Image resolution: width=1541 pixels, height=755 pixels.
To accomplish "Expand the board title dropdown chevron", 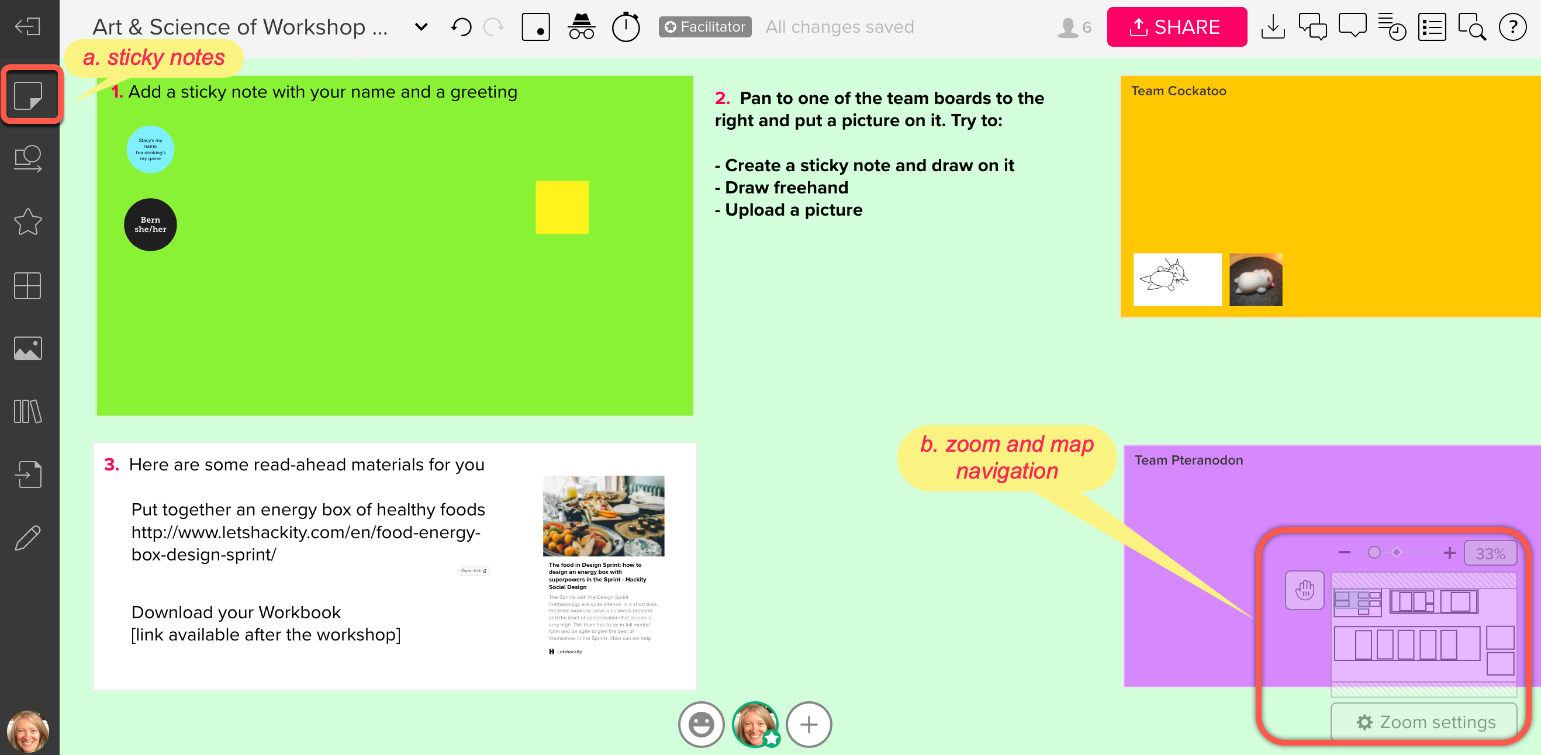I will (421, 27).
